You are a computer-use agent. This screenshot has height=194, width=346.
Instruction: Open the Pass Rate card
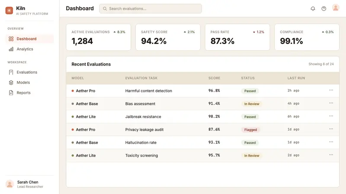click(x=237, y=37)
